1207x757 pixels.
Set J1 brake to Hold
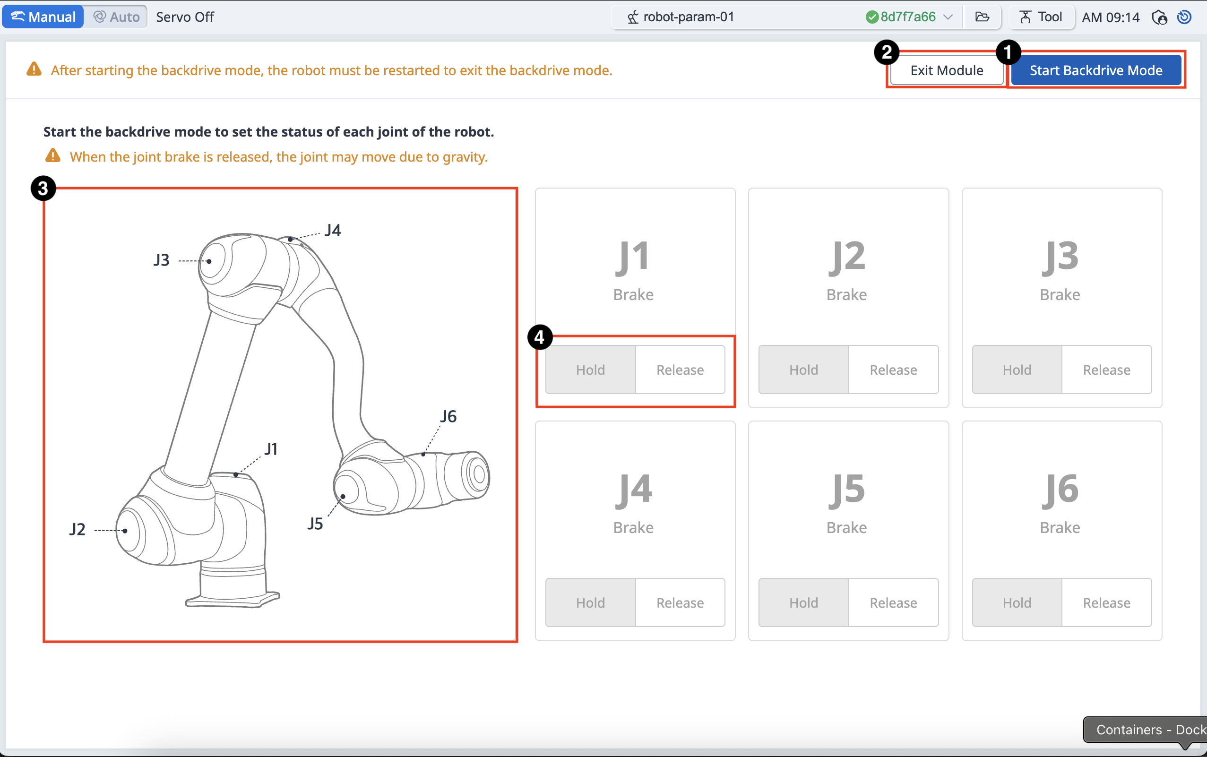click(590, 370)
